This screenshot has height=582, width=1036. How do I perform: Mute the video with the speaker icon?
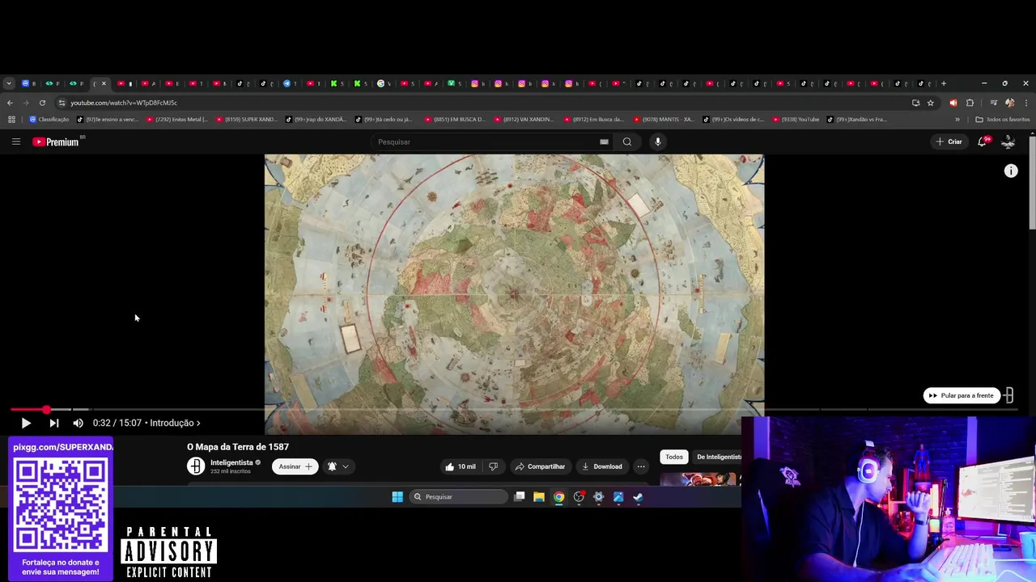coord(78,423)
